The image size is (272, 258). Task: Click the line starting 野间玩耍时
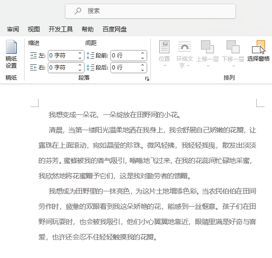(x=147, y=221)
